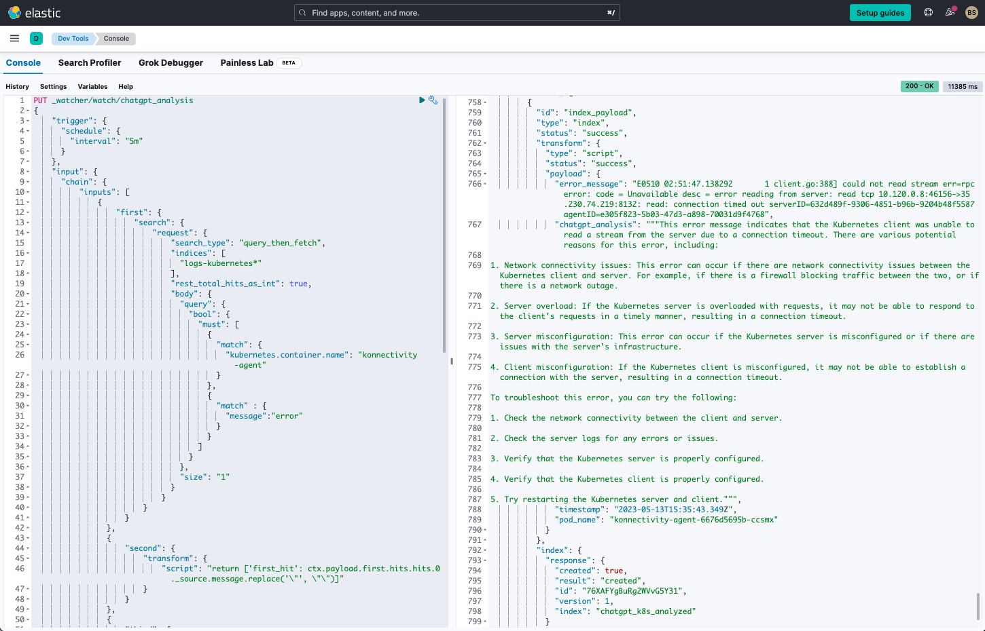The height and width of the screenshot is (631, 985).
Task: Open the newsfeed notifications icon
Action: (950, 13)
